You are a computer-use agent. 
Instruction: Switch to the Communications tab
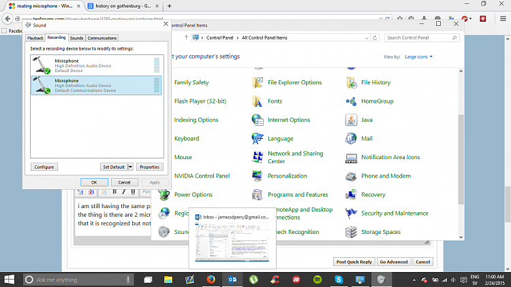tap(102, 38)
